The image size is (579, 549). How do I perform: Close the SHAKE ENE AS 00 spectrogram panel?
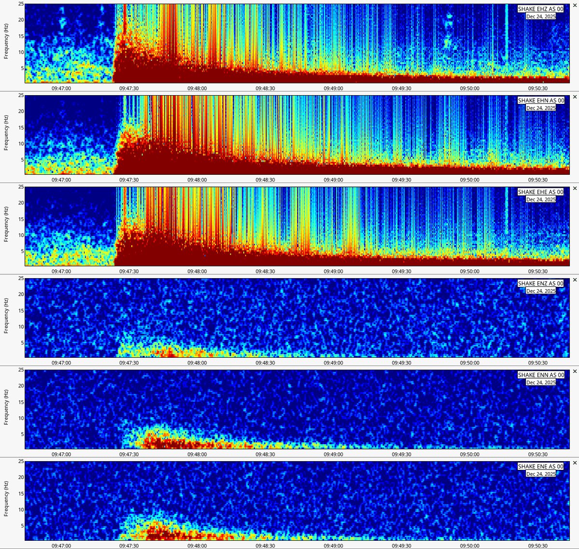(575, 463)
